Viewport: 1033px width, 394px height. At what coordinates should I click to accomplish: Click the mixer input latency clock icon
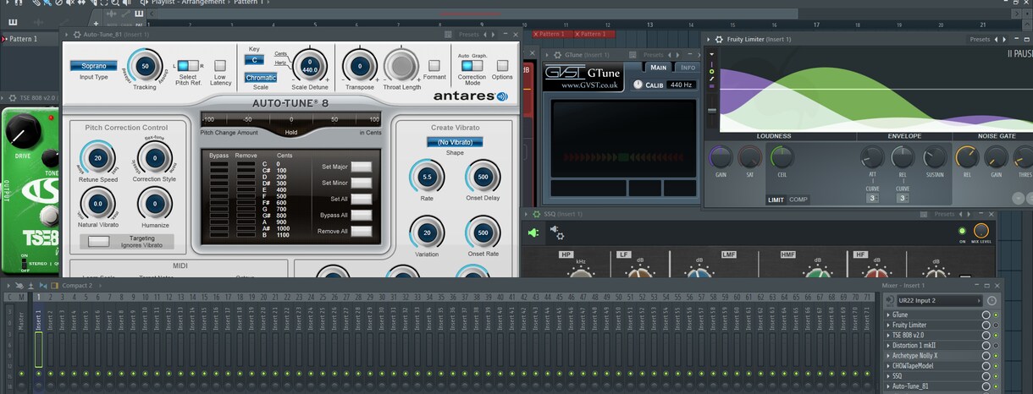992,301
